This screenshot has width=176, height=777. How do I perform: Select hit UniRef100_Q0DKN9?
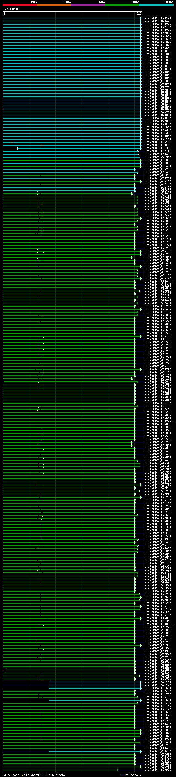(158, 36)
